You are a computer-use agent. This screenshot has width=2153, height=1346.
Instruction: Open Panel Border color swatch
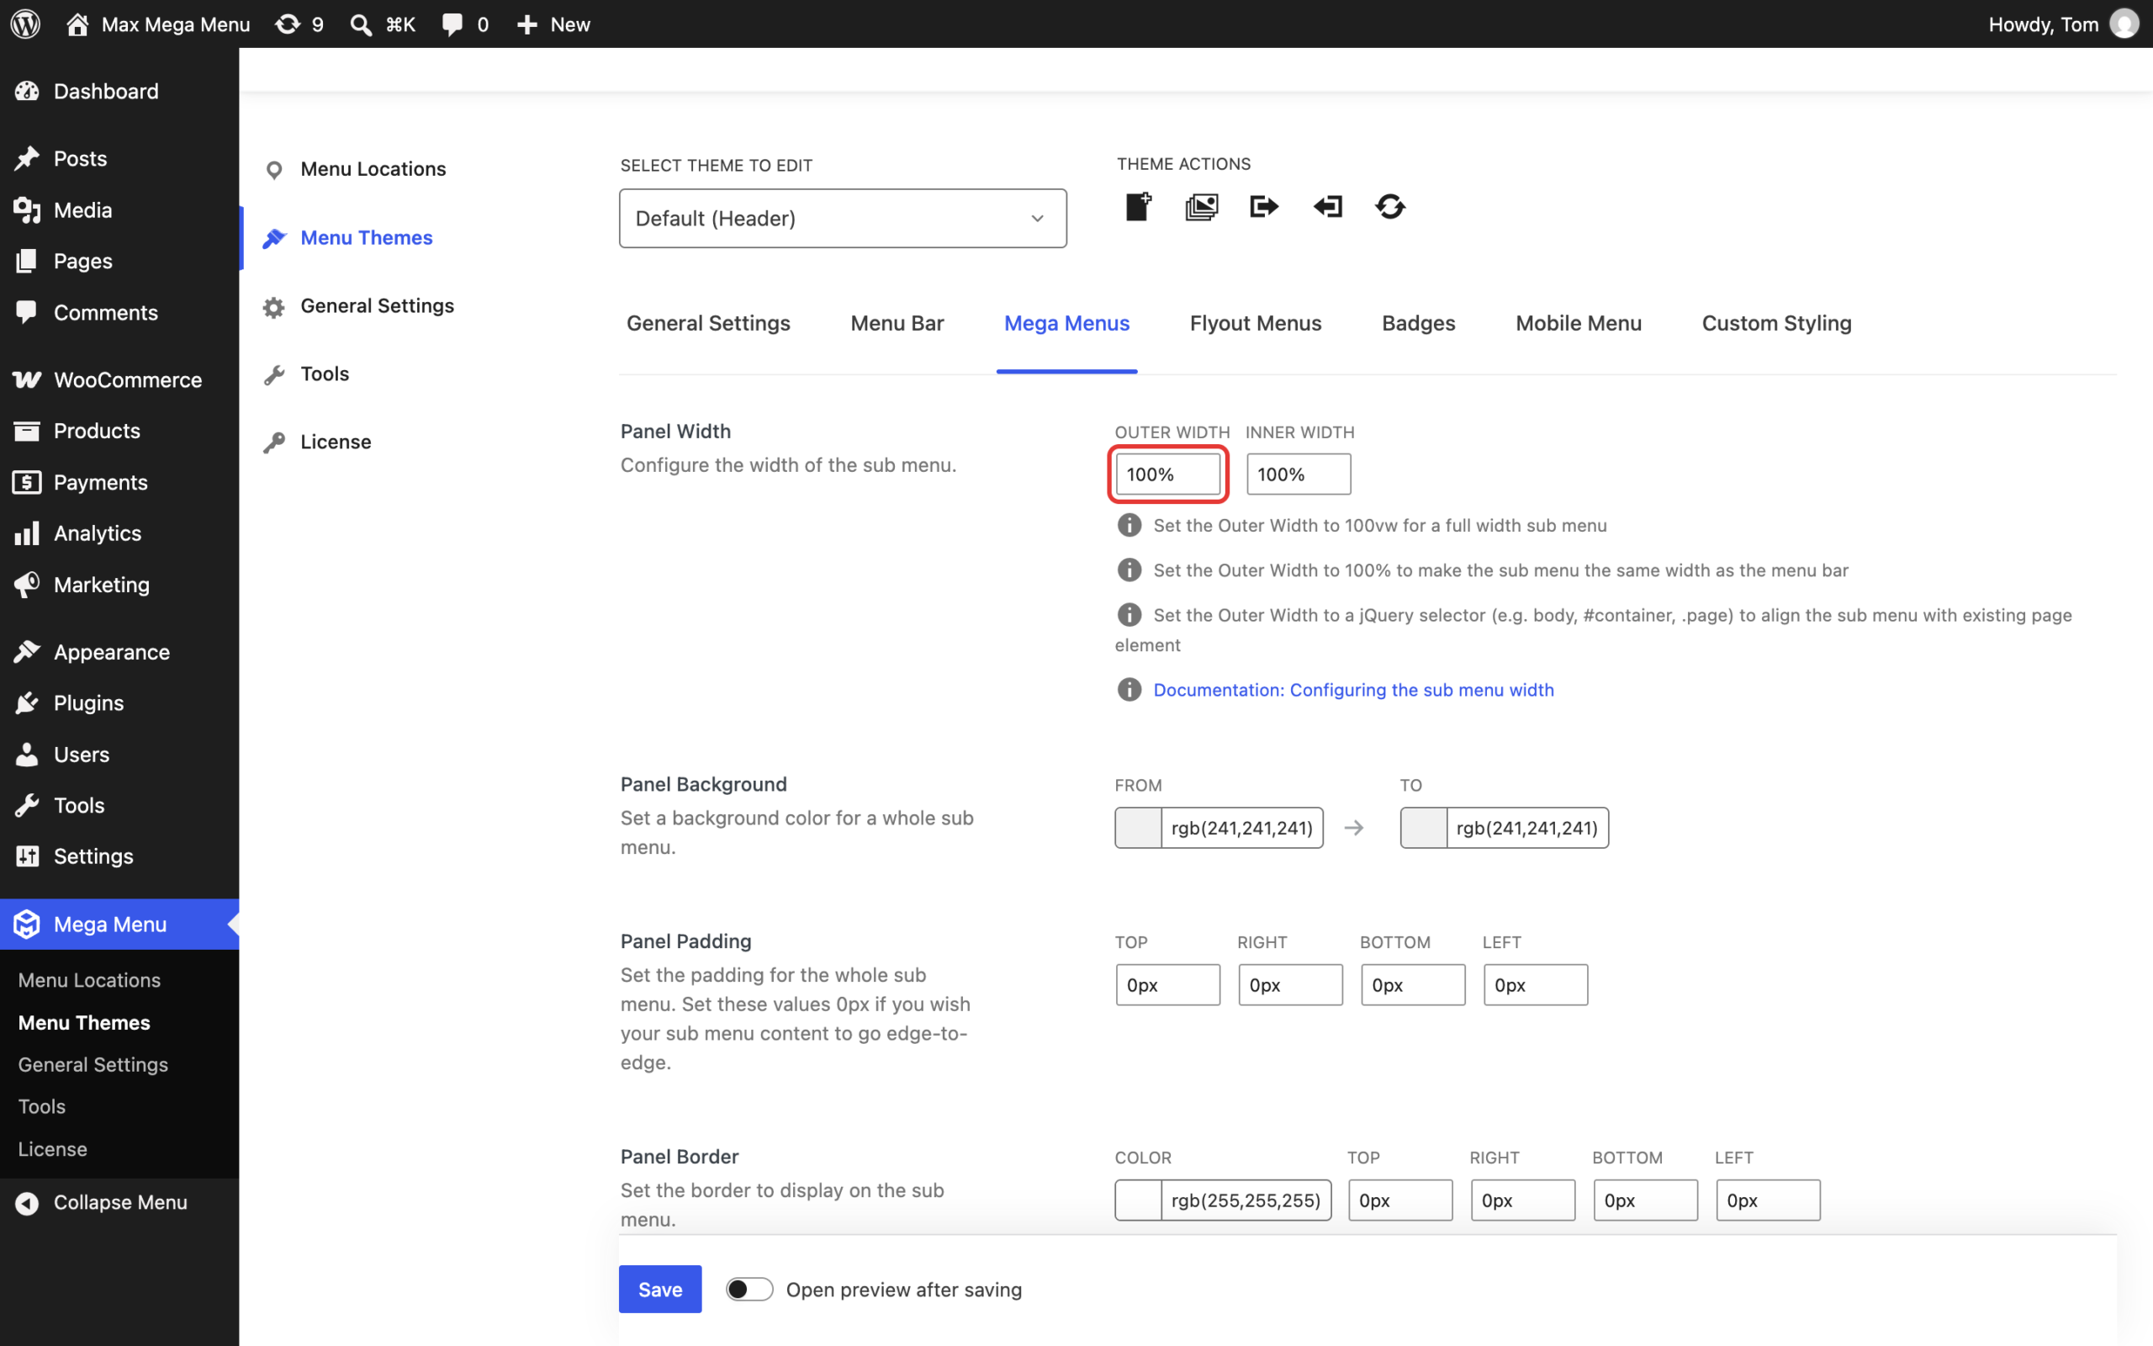(x=1138, y=1200)
